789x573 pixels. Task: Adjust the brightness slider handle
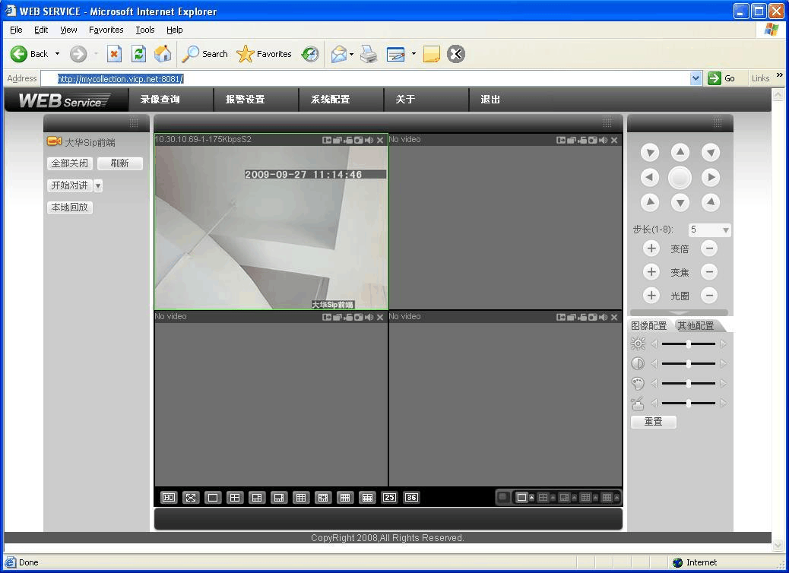click(689, 344)
